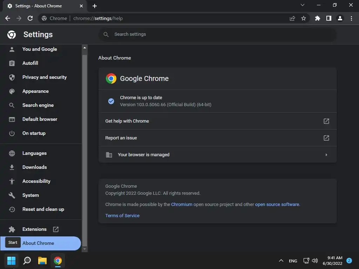The height and width of the screenshot is (269, 359).
Task: Click the On startup power icon
Action: (x=12, y=133)
